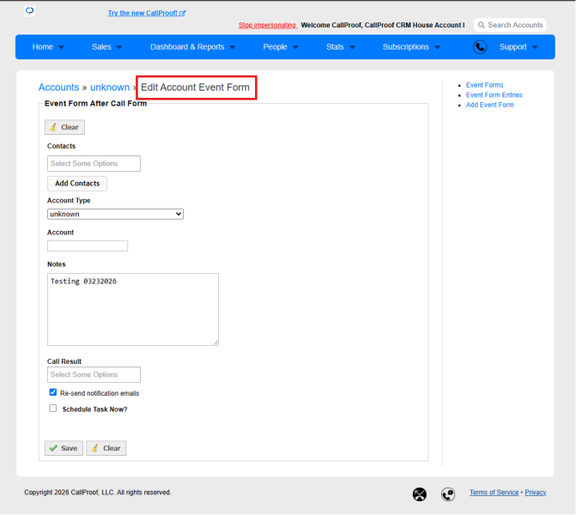Open Event Forms sidebar link
Image resolution: width=576 pixels, height=515 pixels.
pos(484,85)
